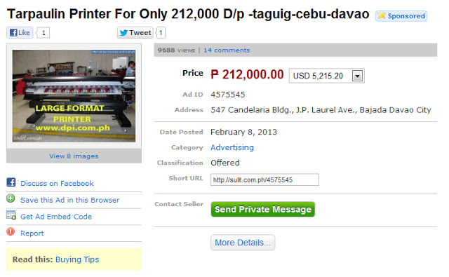Click the currency dropdown arrow button

357,76
